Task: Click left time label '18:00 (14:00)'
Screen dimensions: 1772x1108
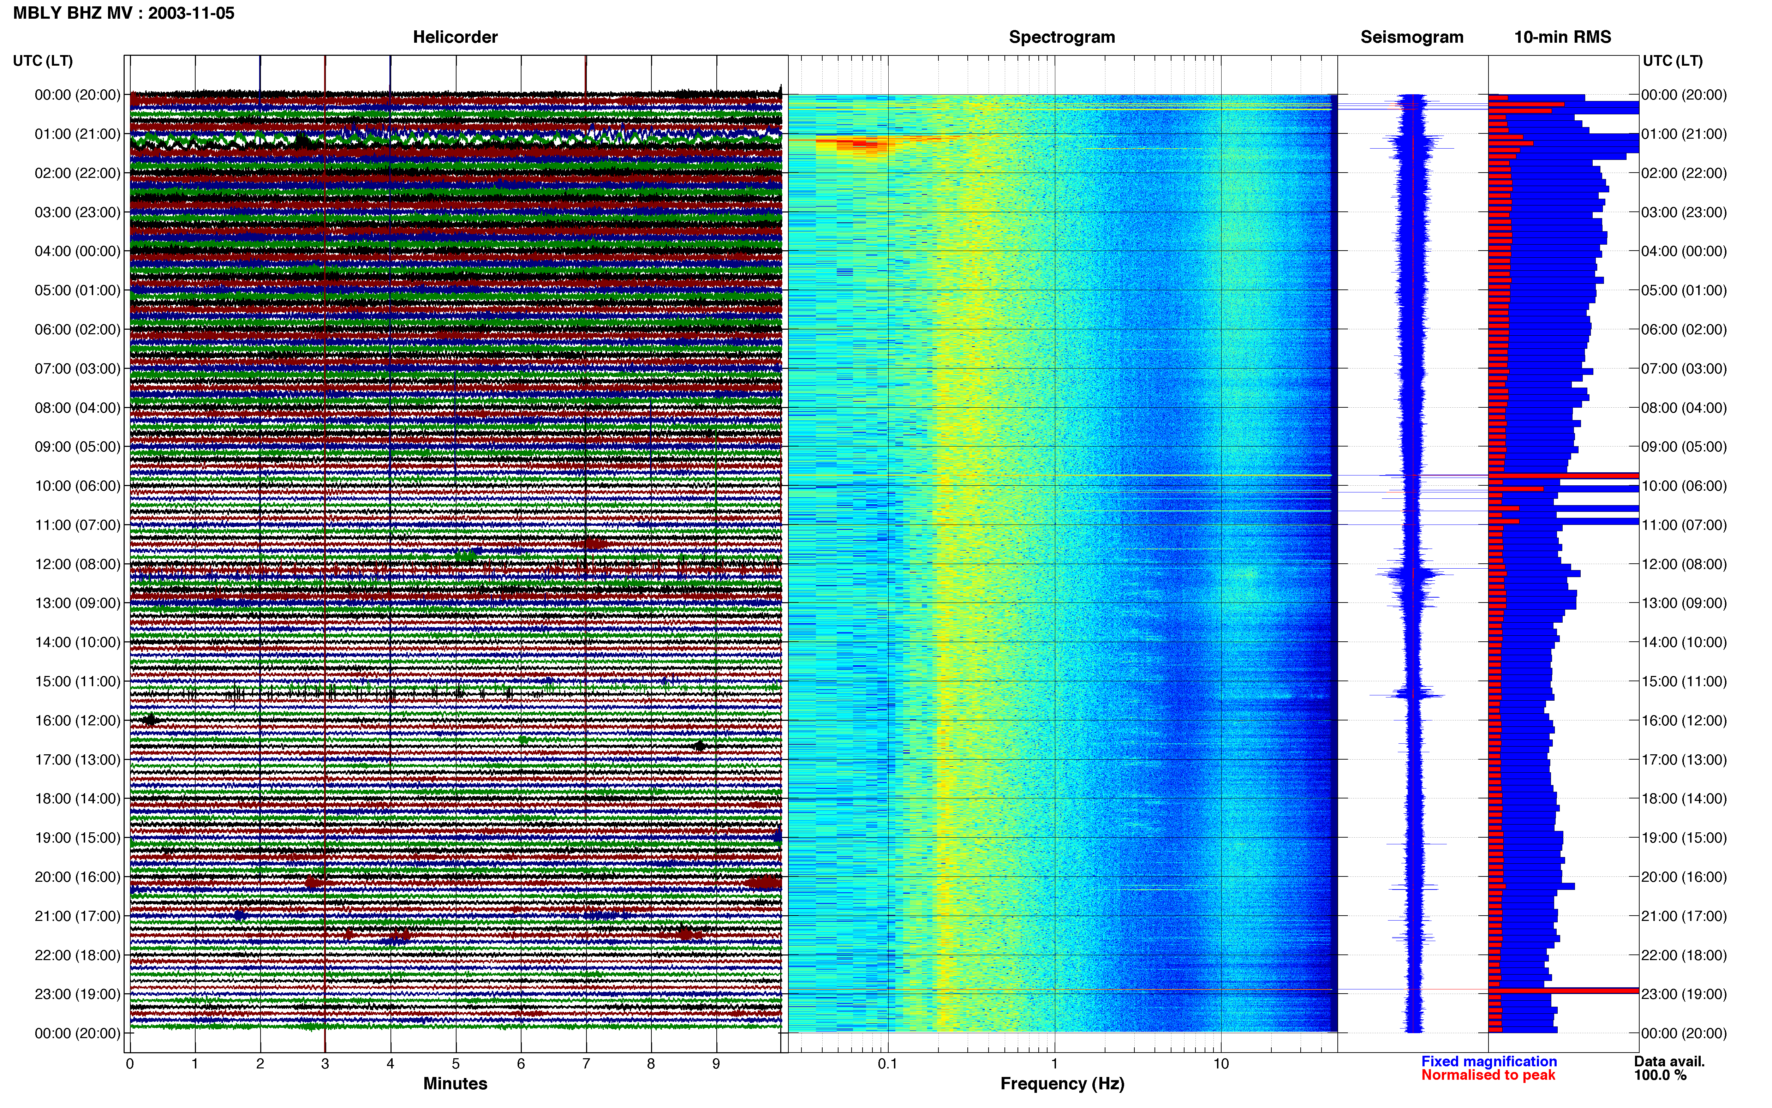Action: (78, 799)
